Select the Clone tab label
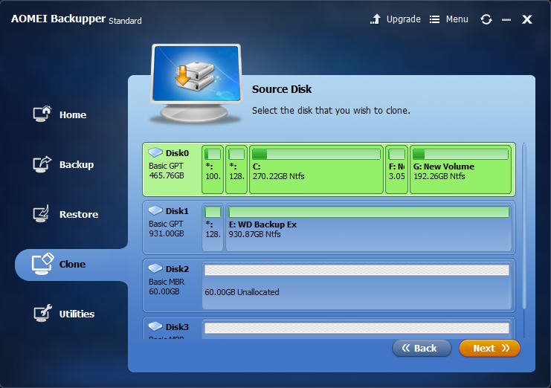551x388 pixels. pyautogui.click(x=72, y=265)
